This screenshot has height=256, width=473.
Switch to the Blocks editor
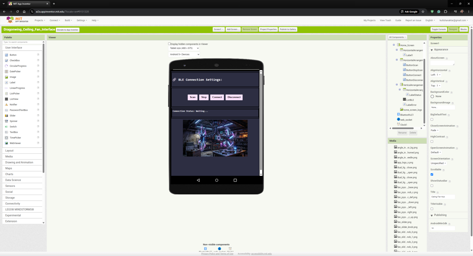pyautogui.click(x=464, y=29)
